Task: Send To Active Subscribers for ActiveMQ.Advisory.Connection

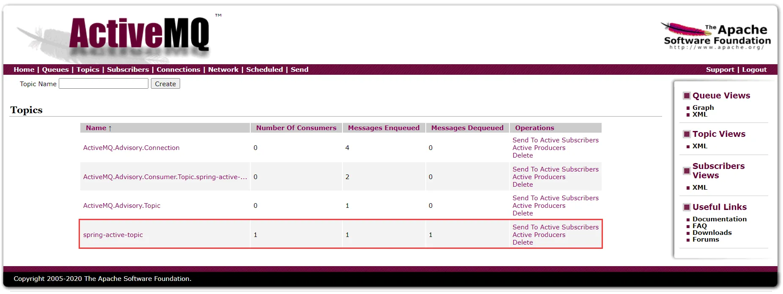Action: click(555, 140)
